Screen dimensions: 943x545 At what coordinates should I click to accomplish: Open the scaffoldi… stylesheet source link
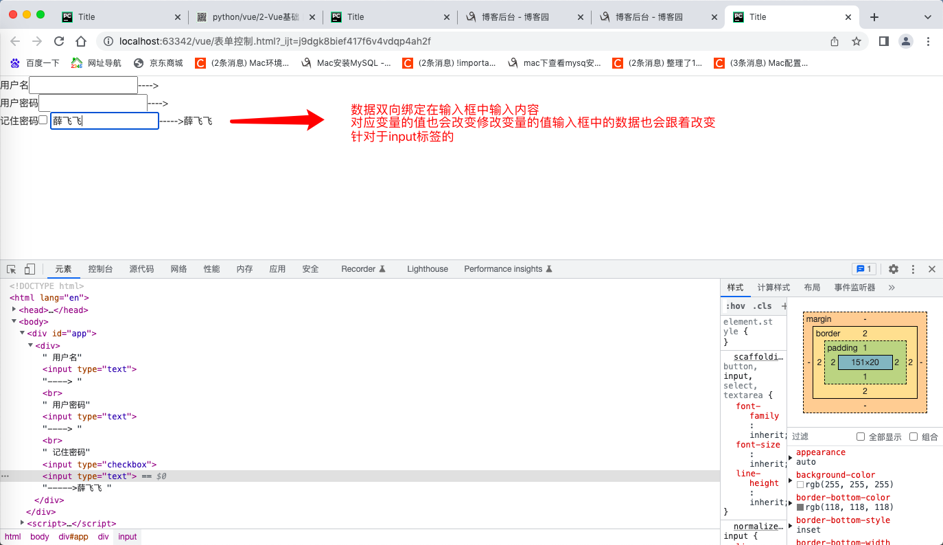758,357
